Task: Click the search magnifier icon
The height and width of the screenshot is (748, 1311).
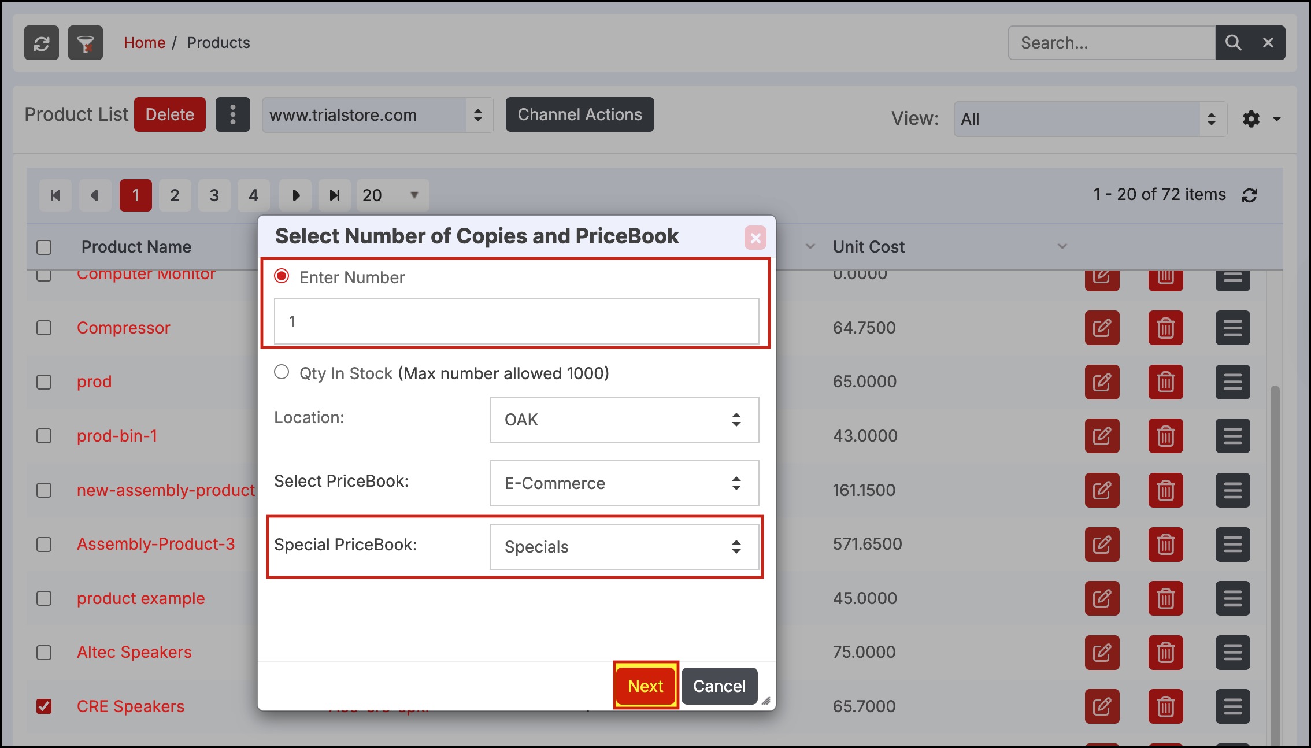Action: [x=1233, y=43]
